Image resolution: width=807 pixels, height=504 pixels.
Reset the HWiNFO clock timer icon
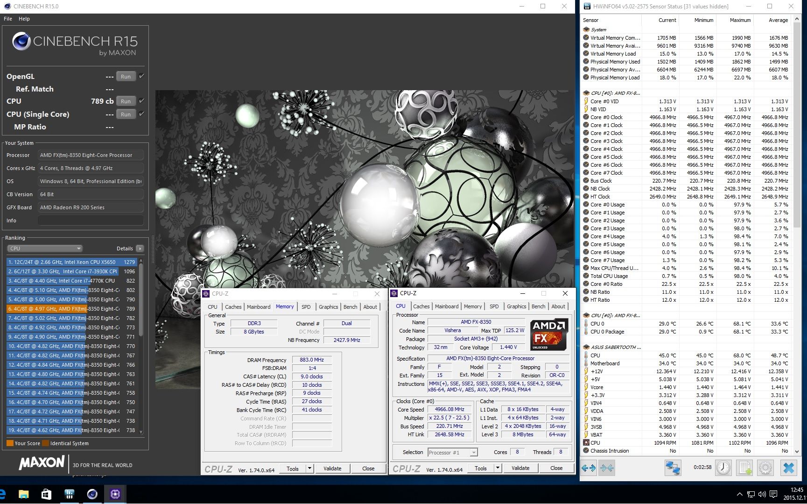coord(723,468)
